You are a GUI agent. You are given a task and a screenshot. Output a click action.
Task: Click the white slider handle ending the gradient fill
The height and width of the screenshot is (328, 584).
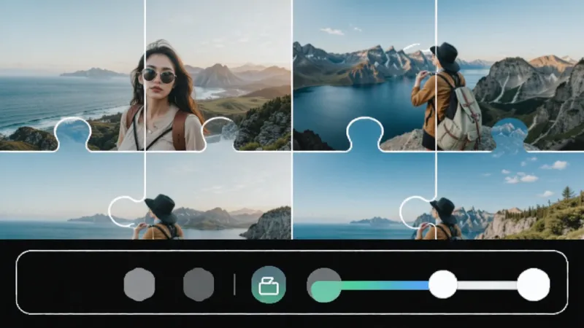pos(443,284)
